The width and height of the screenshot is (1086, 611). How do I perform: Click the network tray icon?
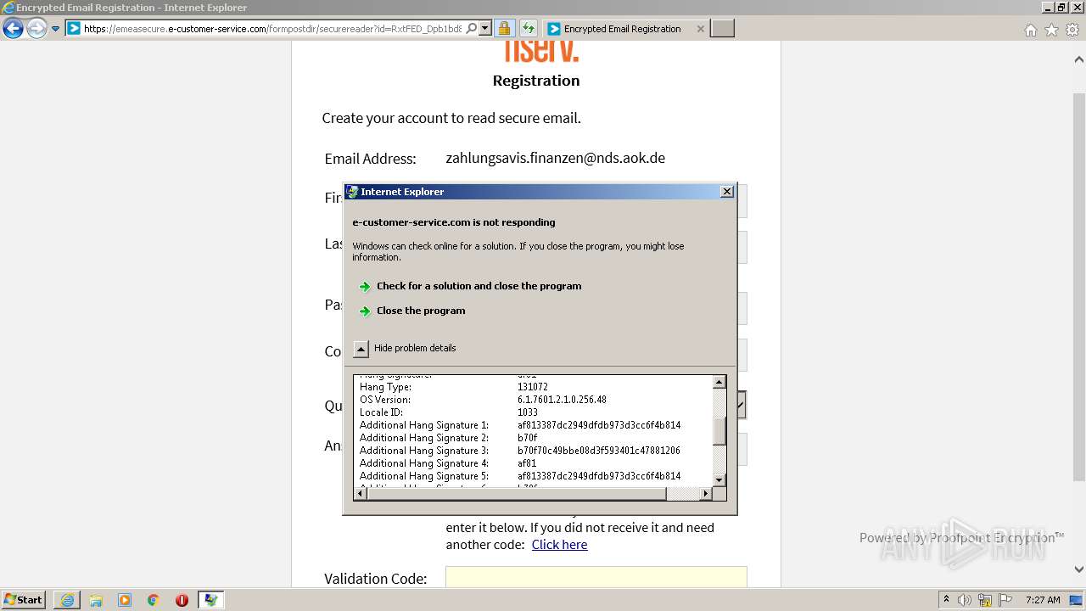pos(985,600)
